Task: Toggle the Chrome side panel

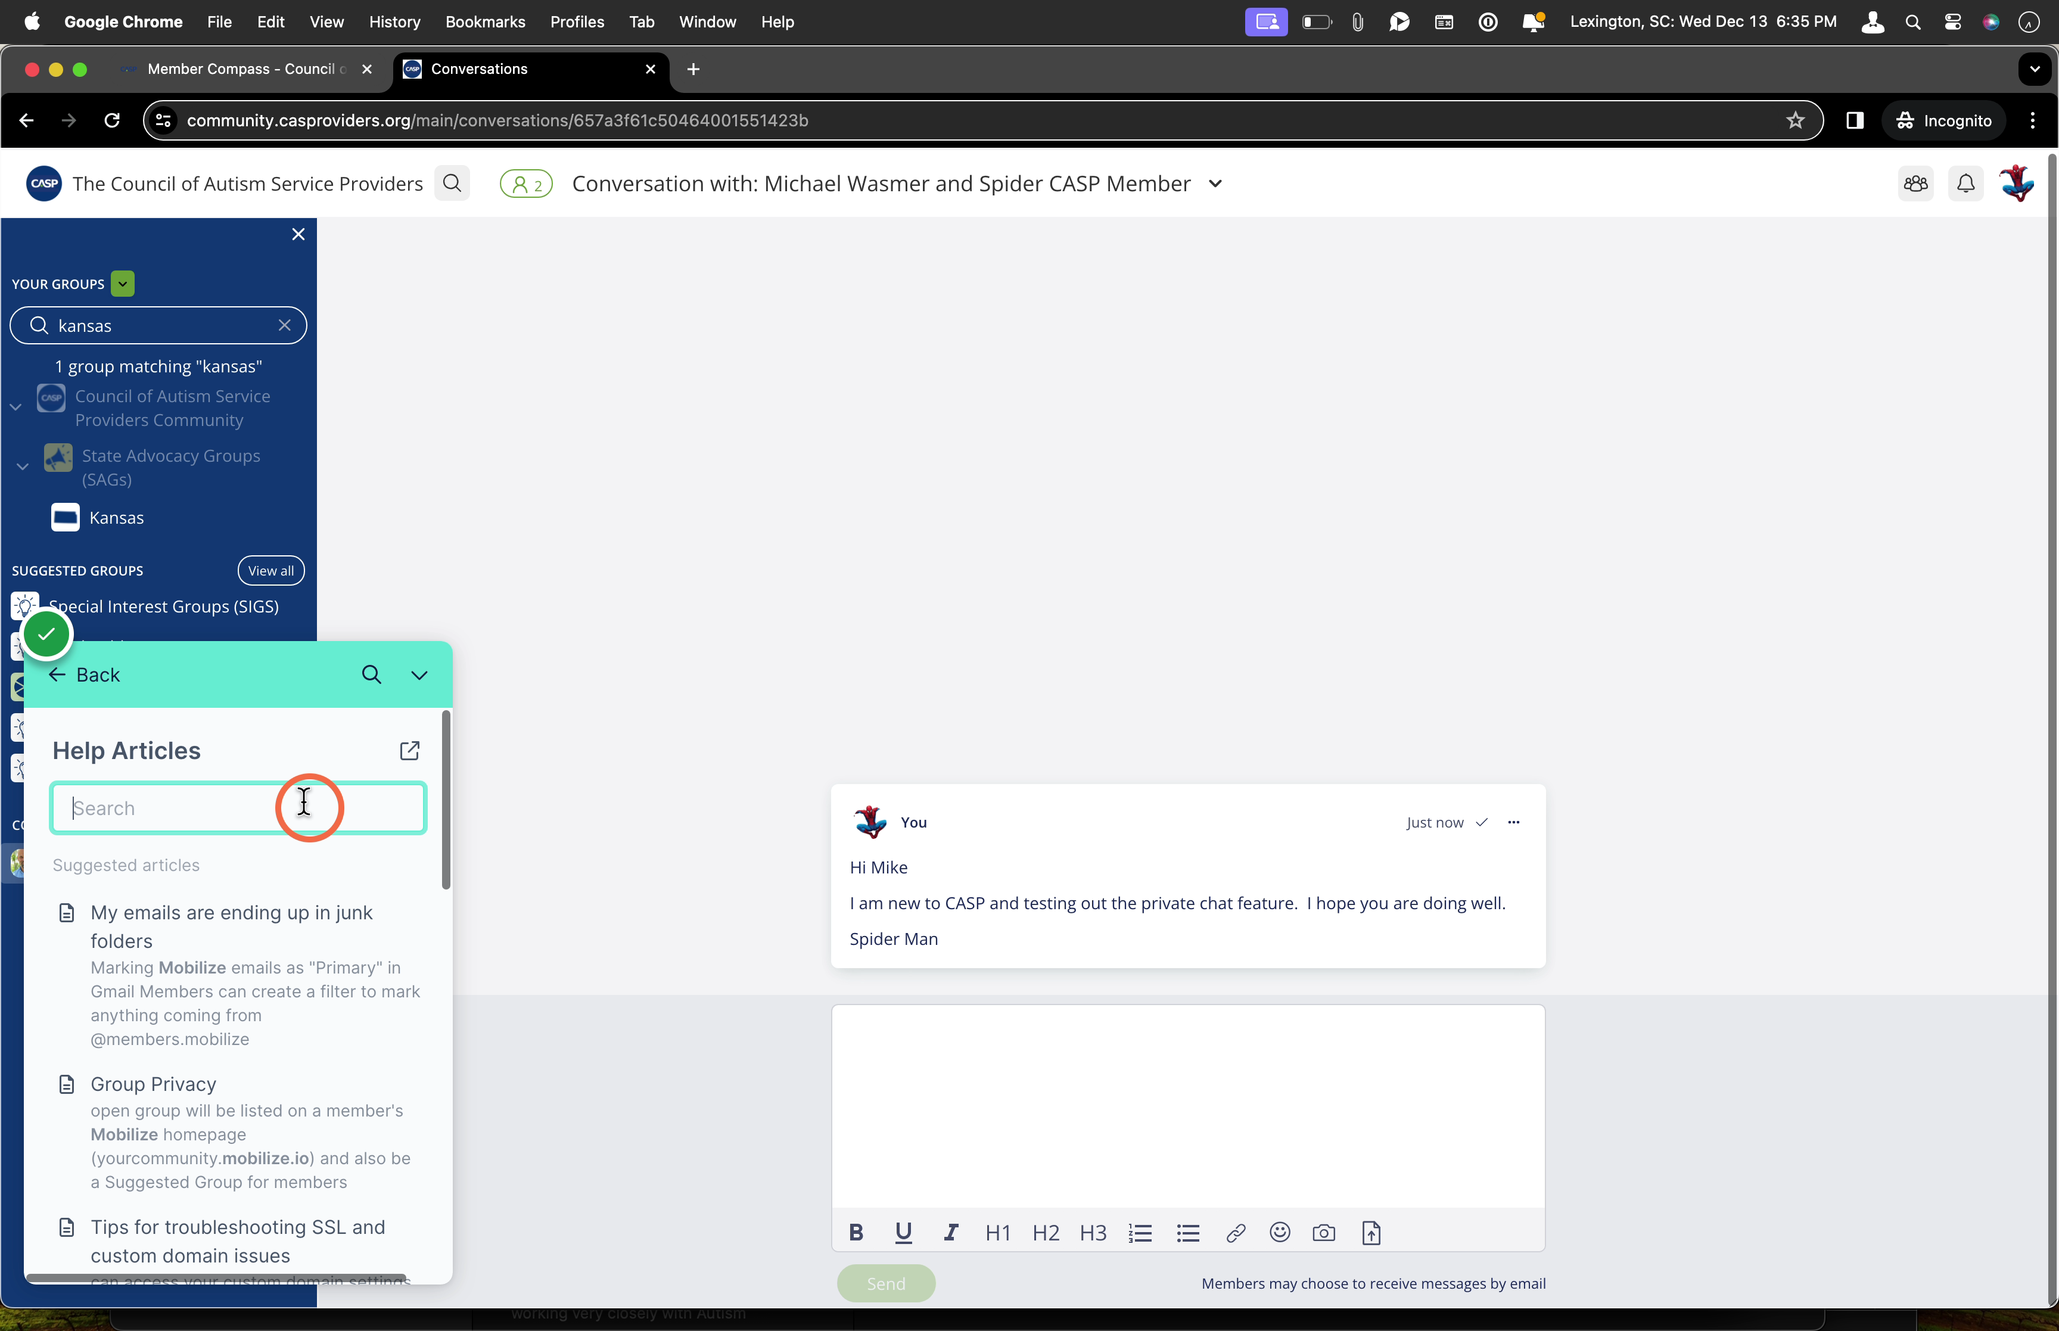Action: pyautogui.click(x=1854, y=120)
